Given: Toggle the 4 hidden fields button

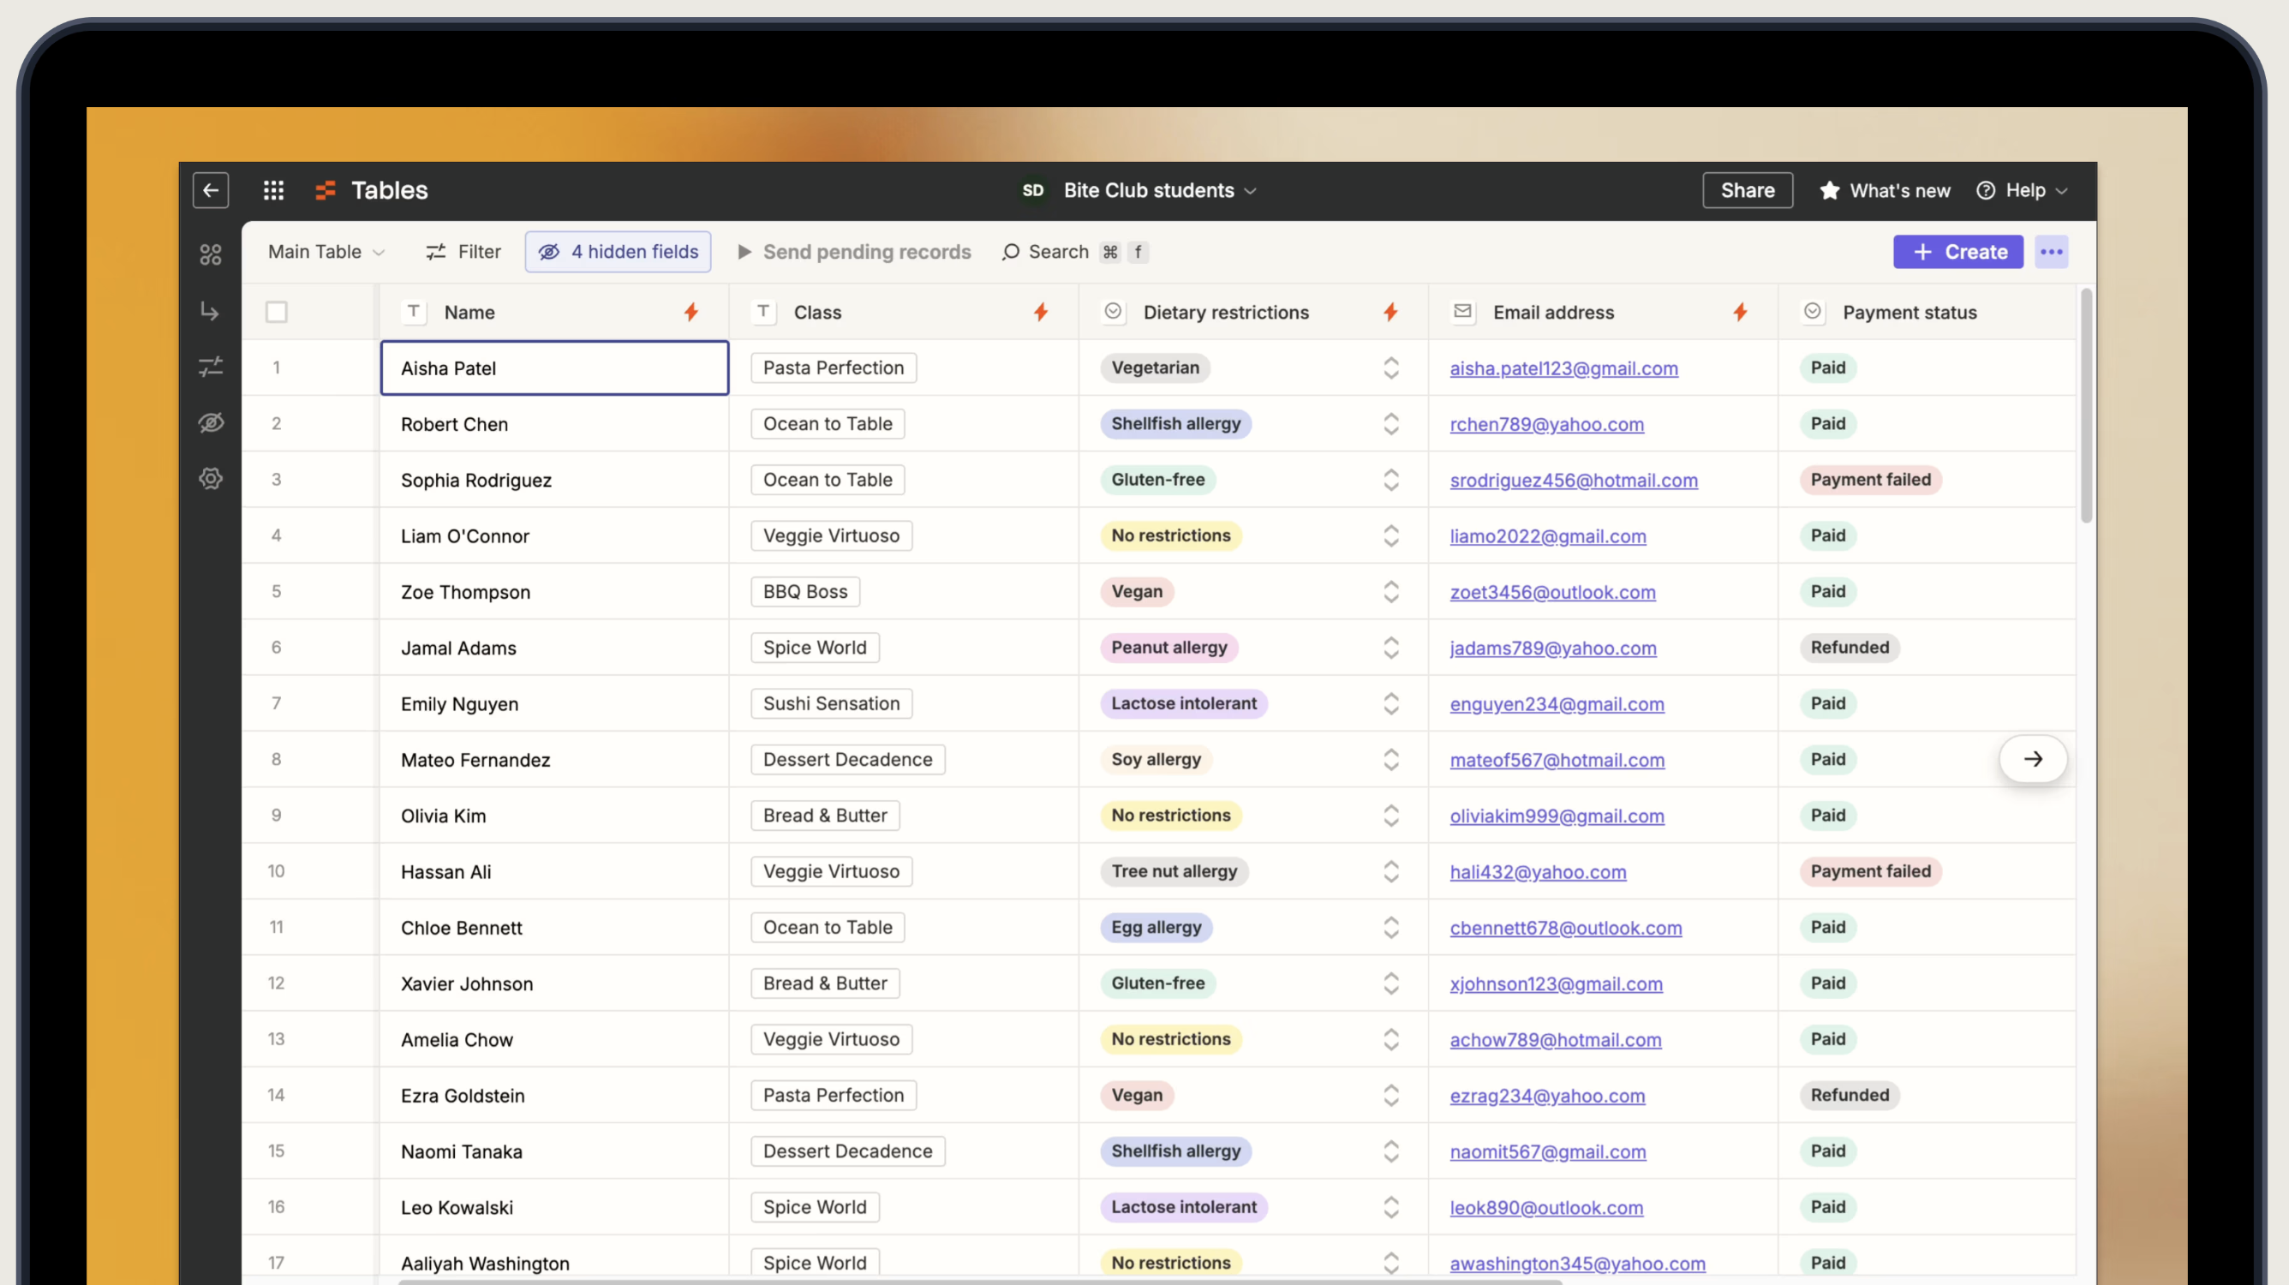Looking at the screenshot, I should [x=619, y=252].
